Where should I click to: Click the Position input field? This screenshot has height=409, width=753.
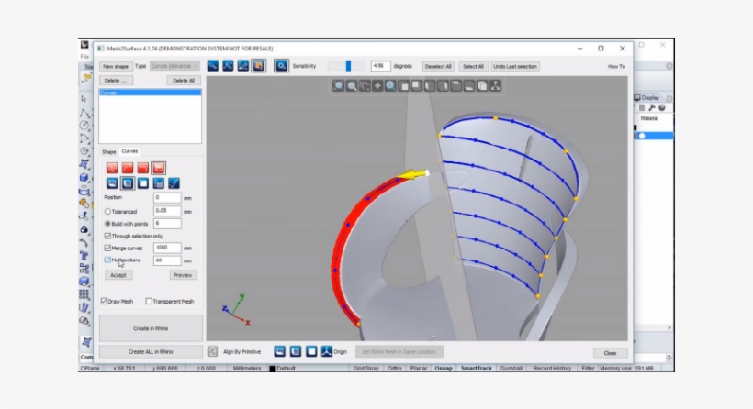tap(167, 197)
